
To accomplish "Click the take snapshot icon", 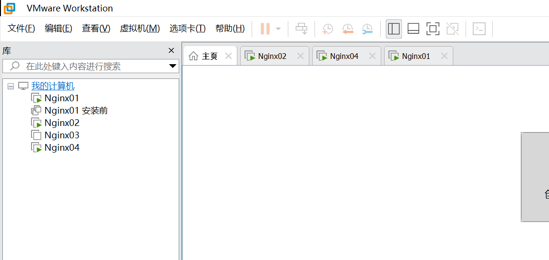I will [x=328, y=29].
